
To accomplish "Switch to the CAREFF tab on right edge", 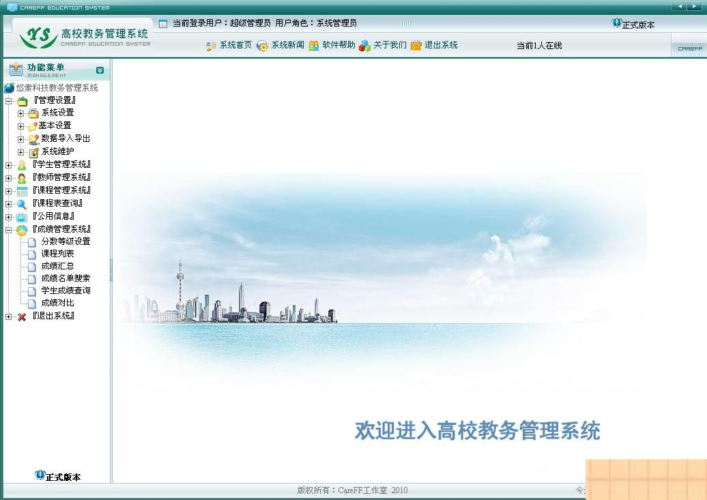I will tap(689, 48).
